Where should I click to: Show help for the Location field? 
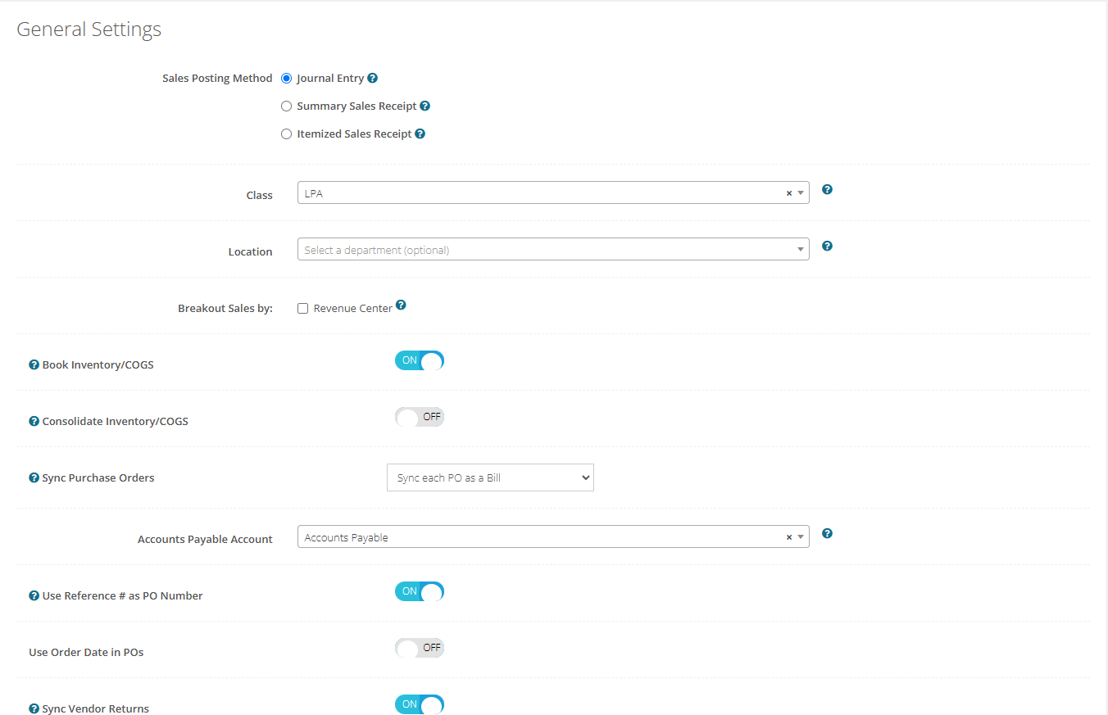tap(827, 246)
